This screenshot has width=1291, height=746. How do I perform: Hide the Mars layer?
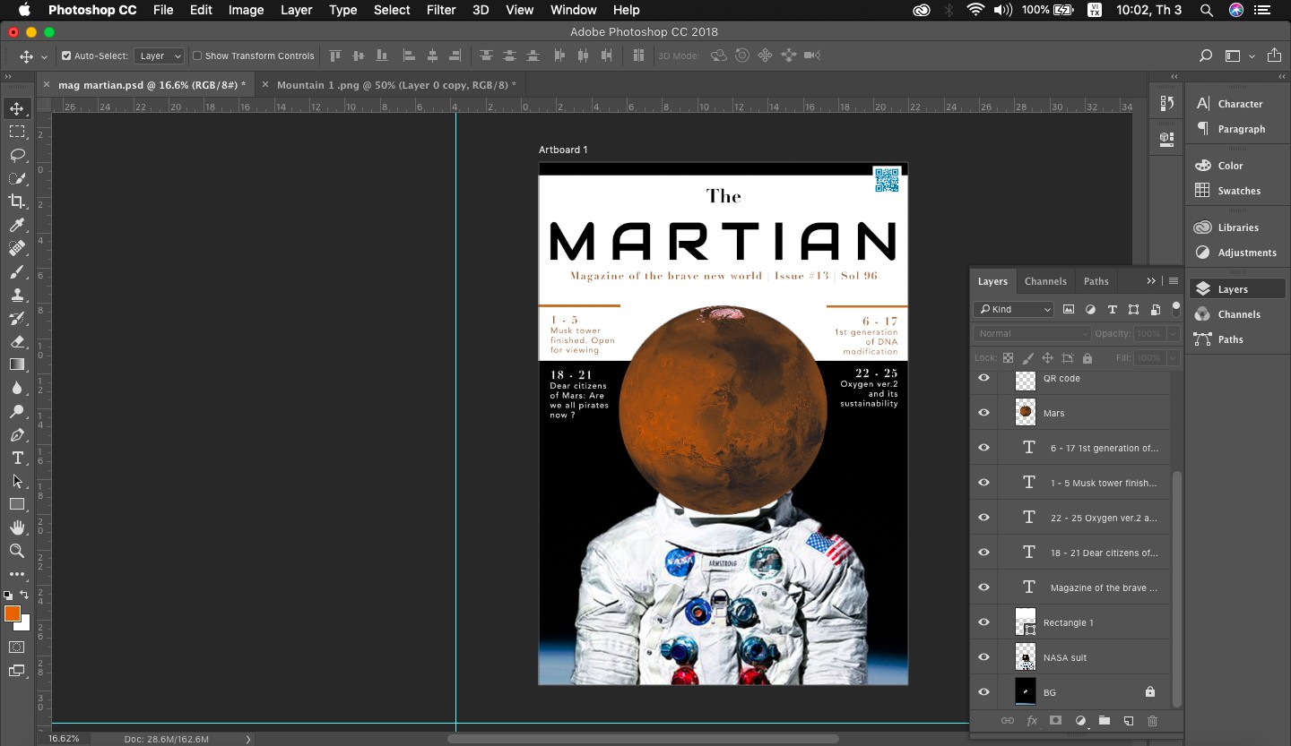(983, 413)
